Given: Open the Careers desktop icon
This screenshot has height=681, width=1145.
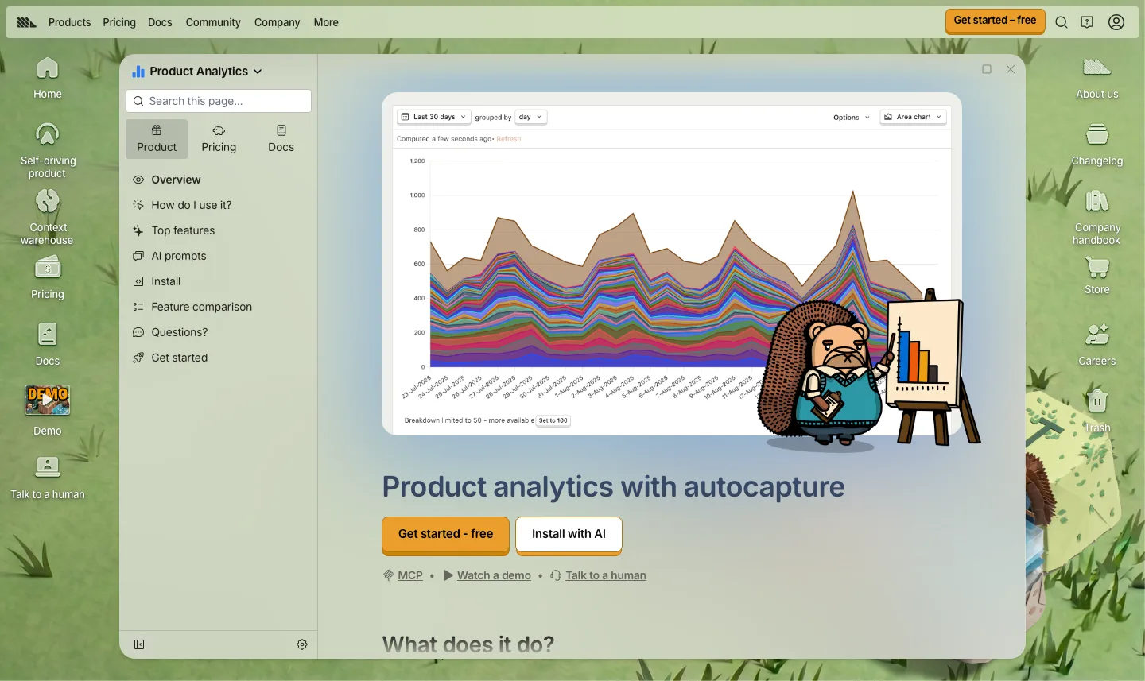Looking at the screenshot, I should (x=1097, y=344).
